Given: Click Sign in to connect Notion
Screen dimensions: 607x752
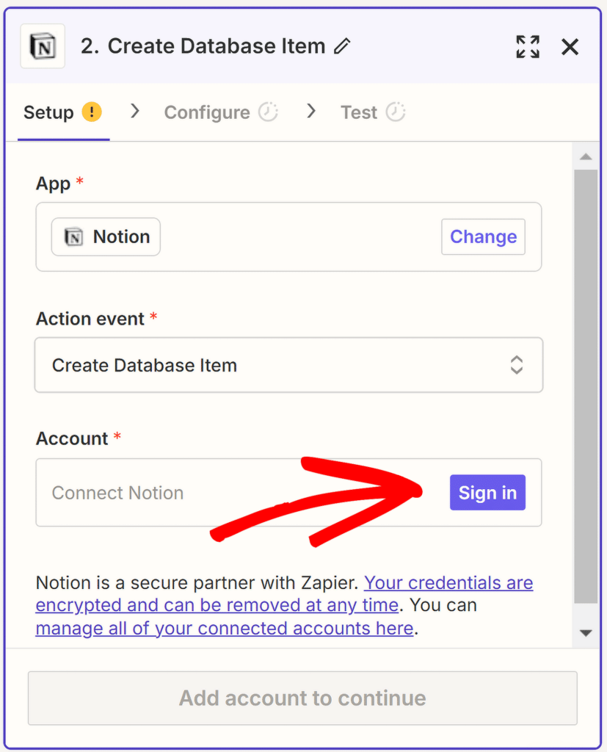Looking at the screenshot, I should tap(487, 493).
